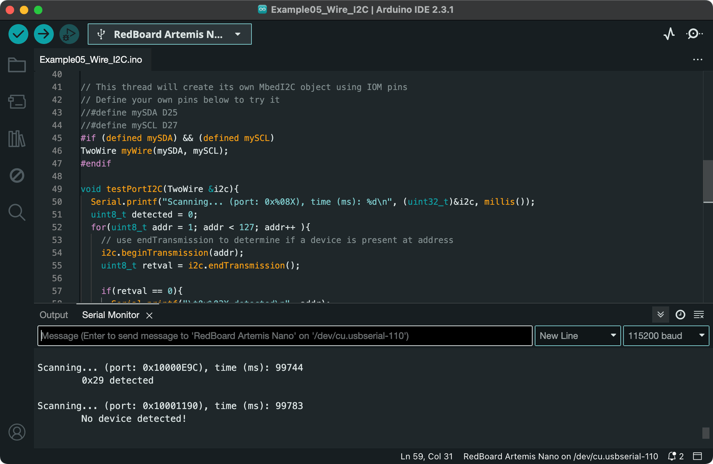Click the Verify sketch checkmark button
This screenshot has height=464, width=713.
(x=18, y=34)
